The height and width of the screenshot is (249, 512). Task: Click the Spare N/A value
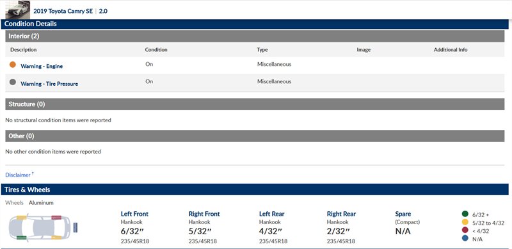[403, 231]
